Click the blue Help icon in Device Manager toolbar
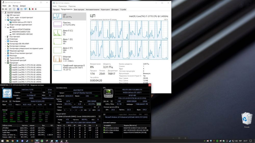This screenshot has width=255, height=143. [x=18, y=9]
